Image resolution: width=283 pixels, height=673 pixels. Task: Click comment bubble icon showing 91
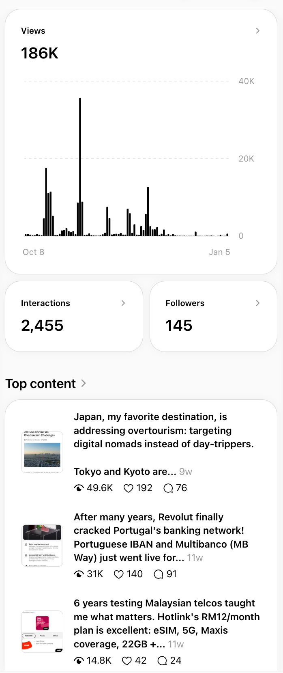[159, 574]
